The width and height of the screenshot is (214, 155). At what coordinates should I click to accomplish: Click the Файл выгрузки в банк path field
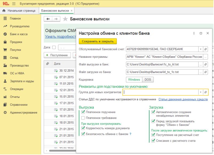pyautogui.click(x=162, y=64)
